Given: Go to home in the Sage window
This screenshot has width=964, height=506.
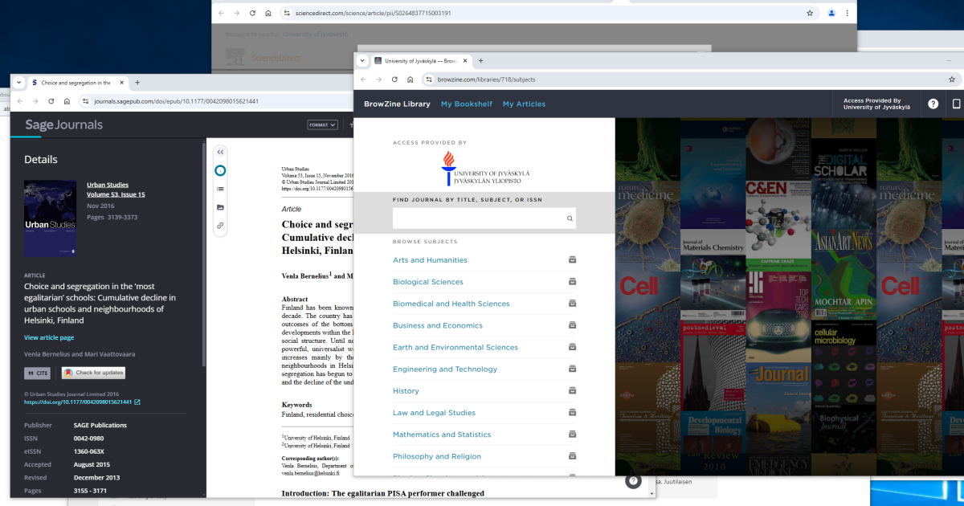Looking at the screenshot, I should [67, 101].
